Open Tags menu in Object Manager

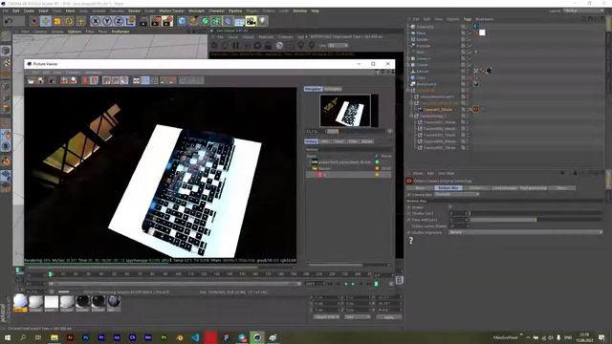click(x=468, y=19)
